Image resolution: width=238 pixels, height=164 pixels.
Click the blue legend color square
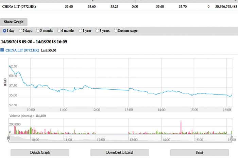pyautogui.click(x=2, y=50)
